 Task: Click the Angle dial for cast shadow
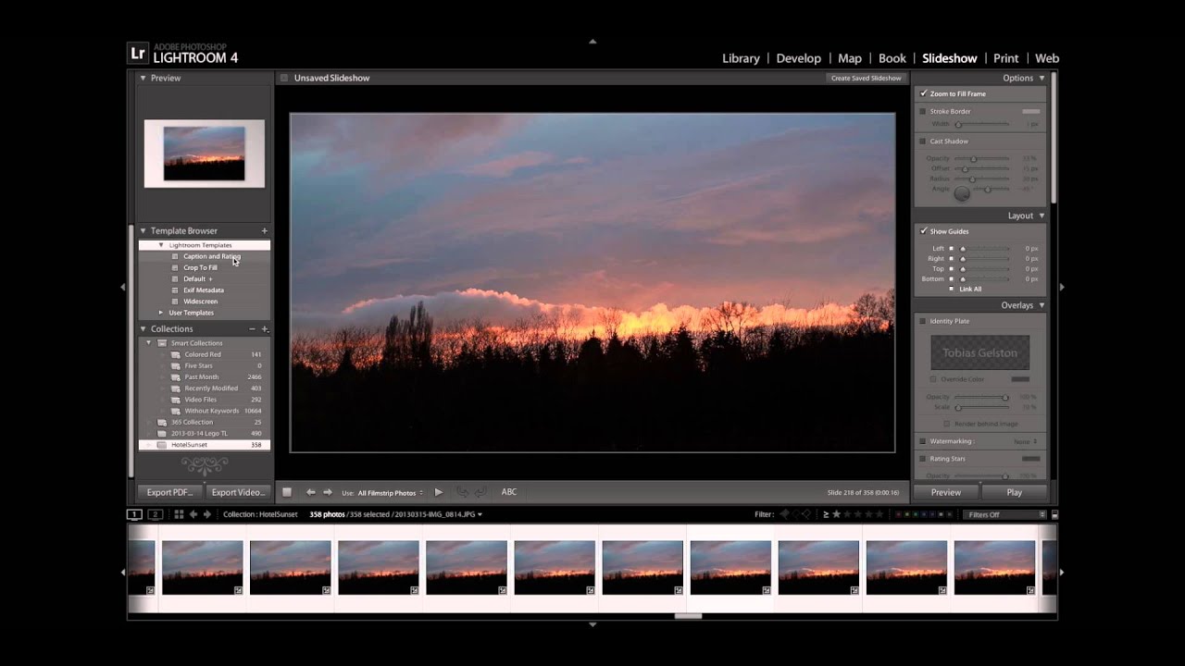click(962, 192)
